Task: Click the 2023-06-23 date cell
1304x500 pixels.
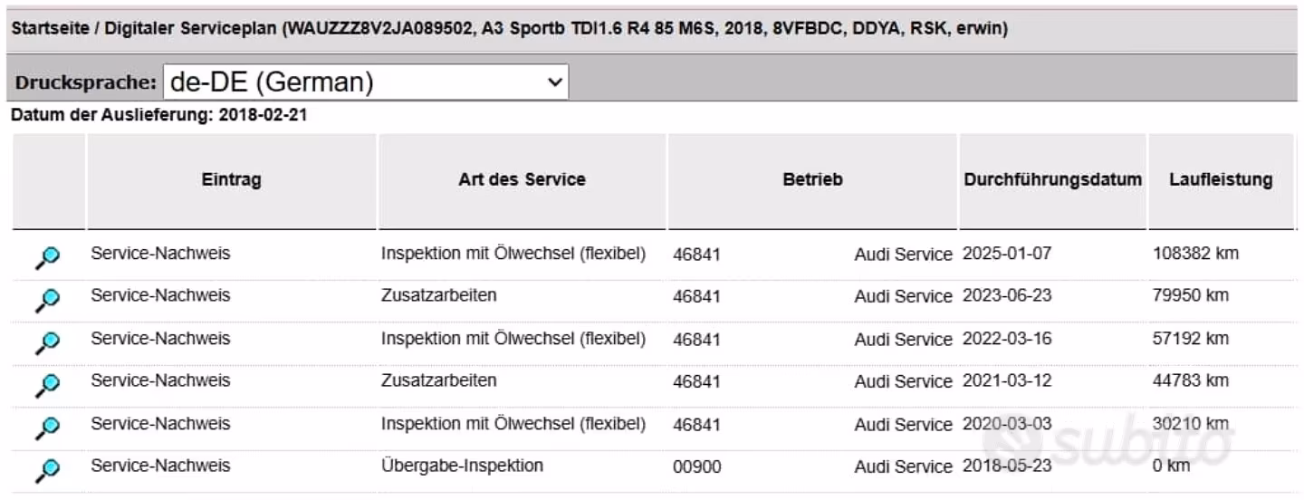Action: click(x=1007, y=295)
